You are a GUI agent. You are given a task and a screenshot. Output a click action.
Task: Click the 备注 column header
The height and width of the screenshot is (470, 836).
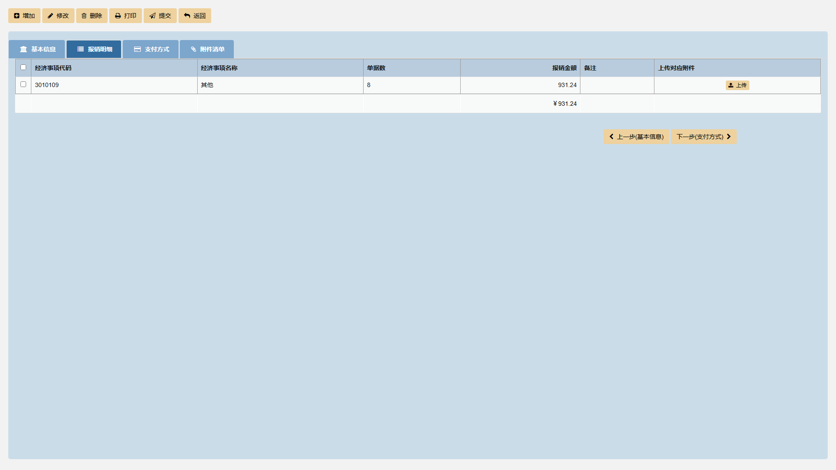[617, 68]
